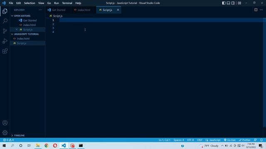
Task: Click the UTF-8 encoding selector
Action: pos(190,140)
